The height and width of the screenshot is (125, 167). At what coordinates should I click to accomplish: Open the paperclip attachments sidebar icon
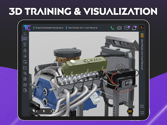[25, 73]
